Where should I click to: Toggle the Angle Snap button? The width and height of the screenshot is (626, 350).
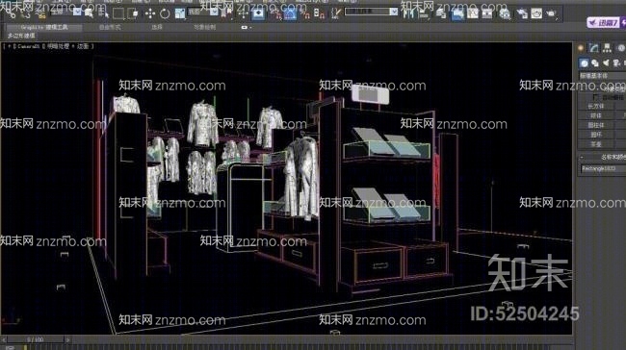290,14
